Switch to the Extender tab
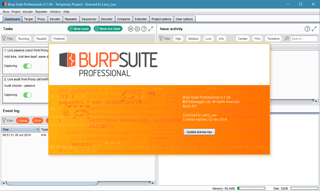This screenshot has width=320, height=191. [x=141, y=19]
